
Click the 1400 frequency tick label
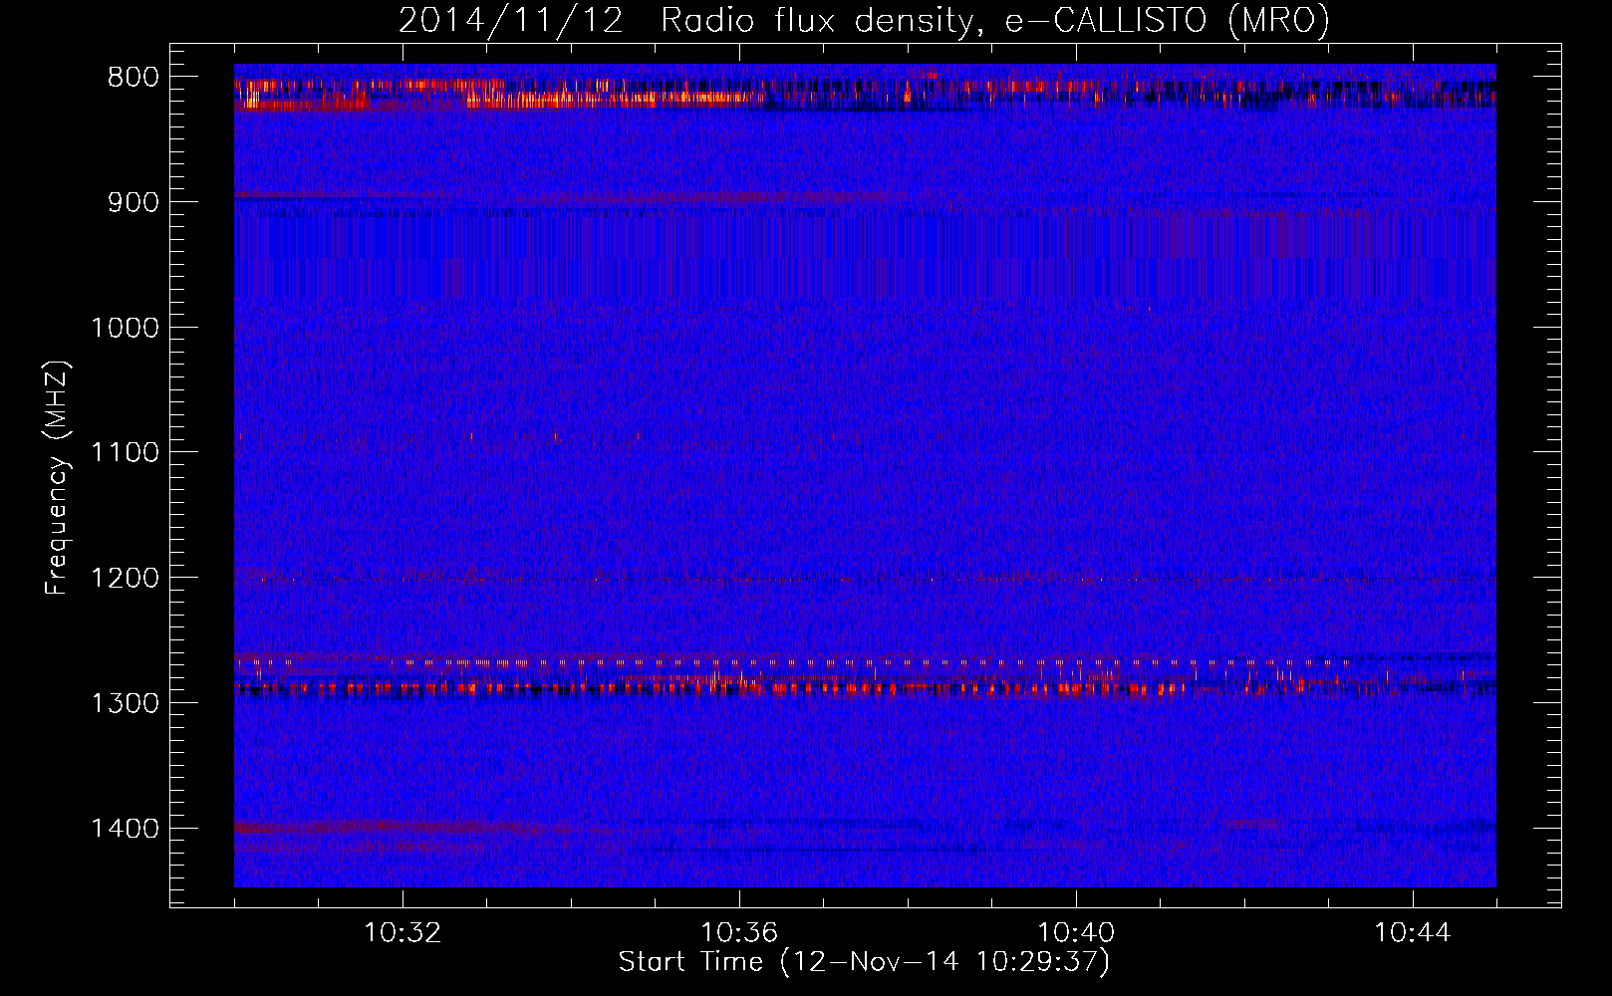pyautogui.click(x=126, y=829)
